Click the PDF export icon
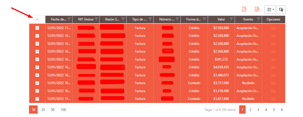303x117 pixels. tap(244, 9)
